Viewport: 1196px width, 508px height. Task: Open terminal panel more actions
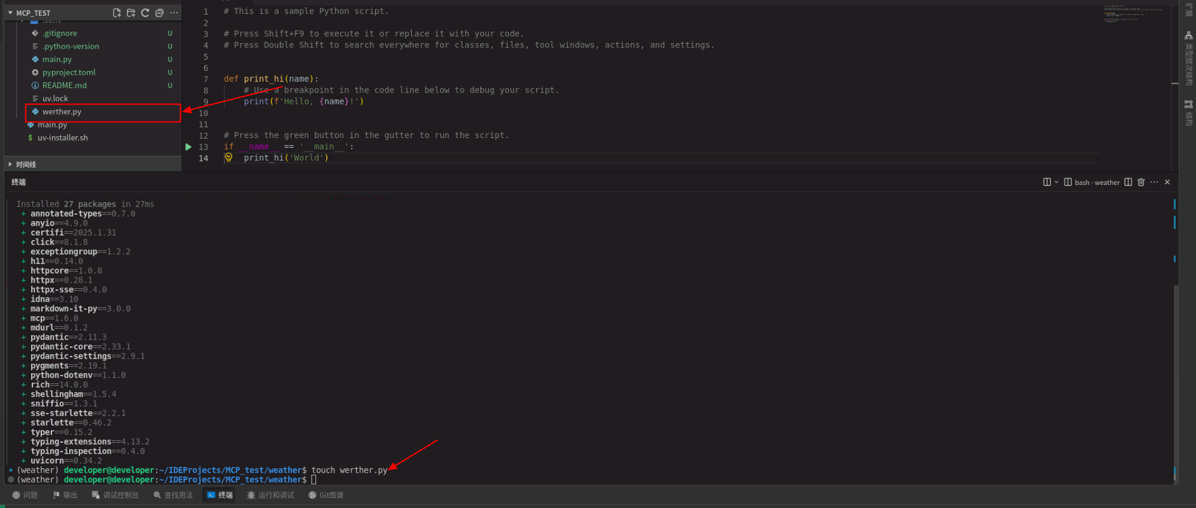tap(1154, 182)
